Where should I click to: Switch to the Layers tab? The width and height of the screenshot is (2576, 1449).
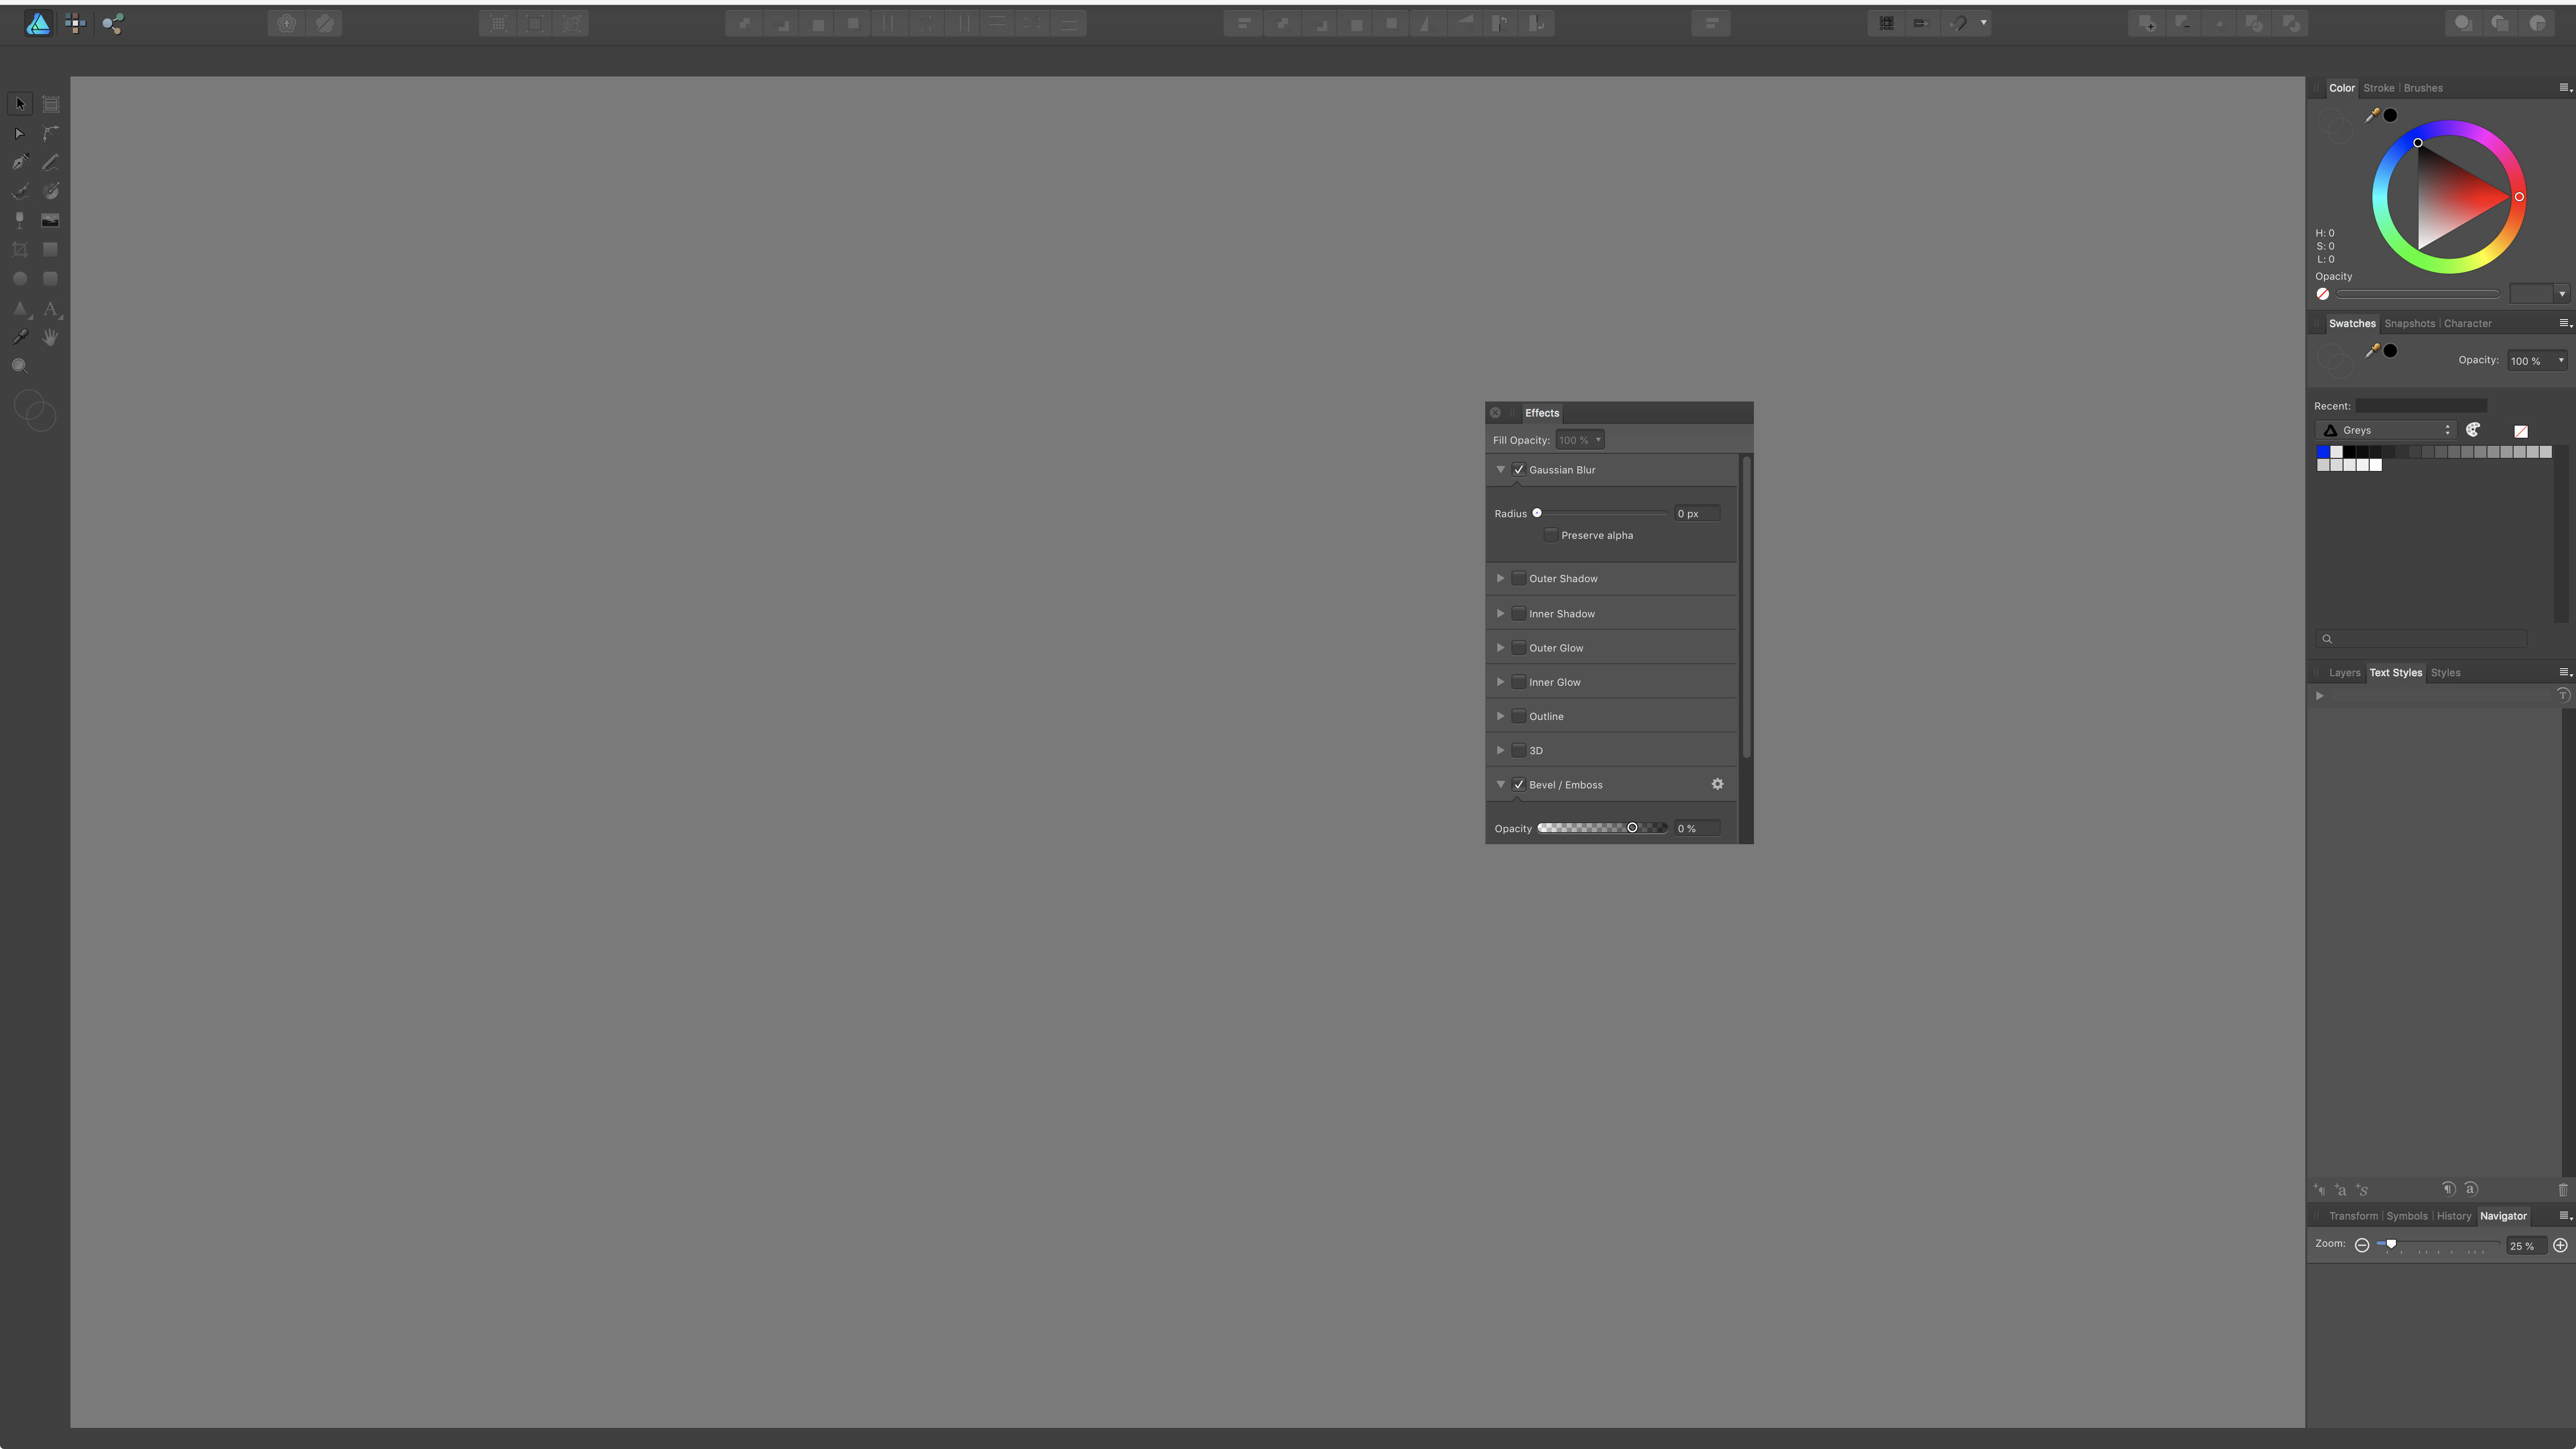[x=2344, y=673]
